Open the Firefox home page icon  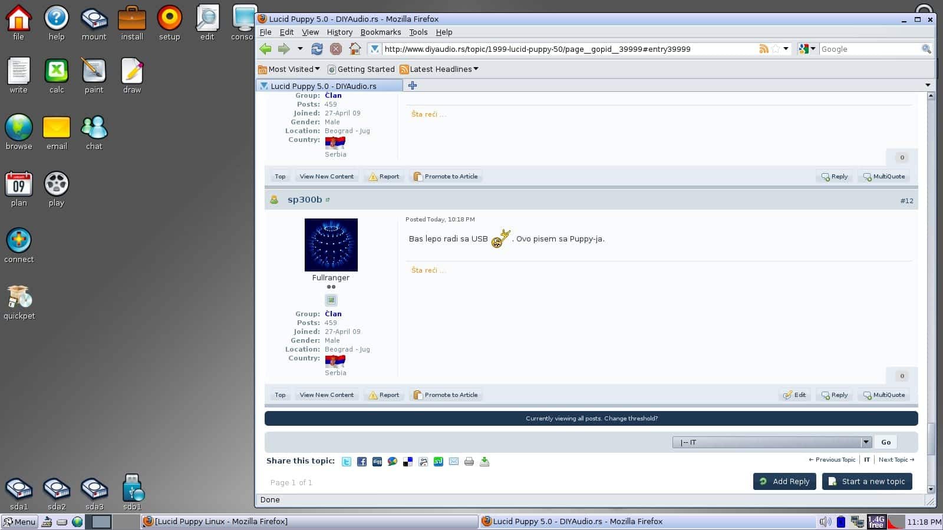click(x=355, y=49)
